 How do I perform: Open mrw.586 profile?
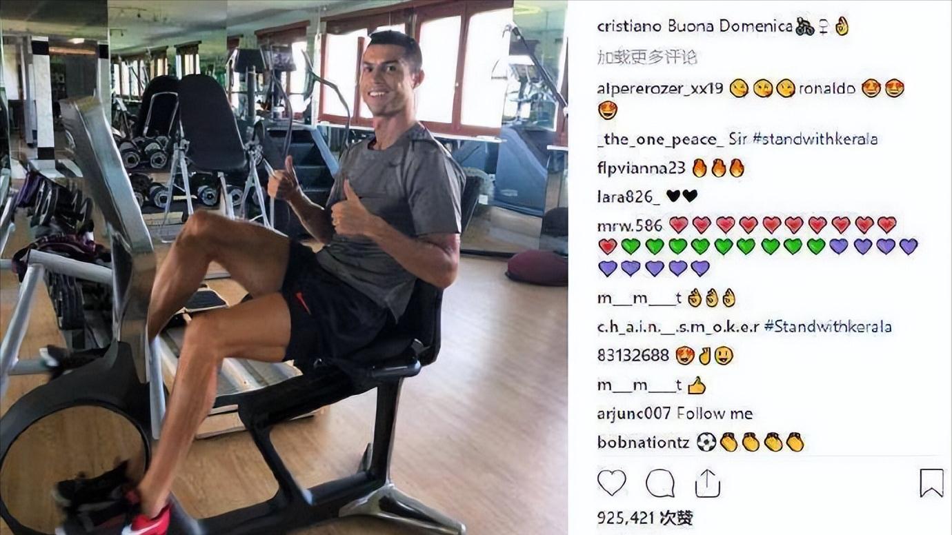click(x=630, y=225)
